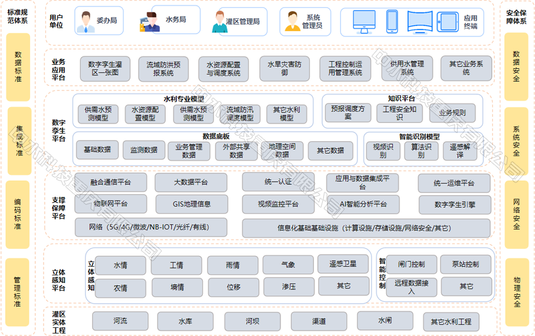Open the 供用水管理系统 box
The height and width of the screenshot is (336, 535).
407,68
